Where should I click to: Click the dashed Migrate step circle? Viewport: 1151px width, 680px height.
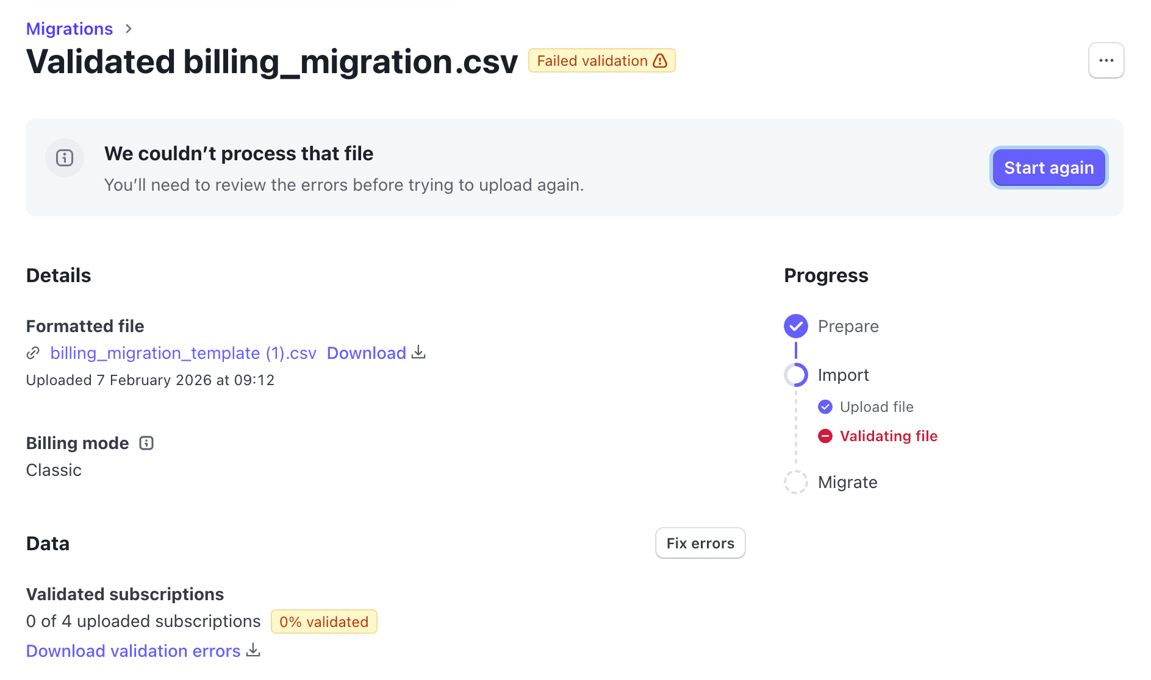(x=795, y=482)
